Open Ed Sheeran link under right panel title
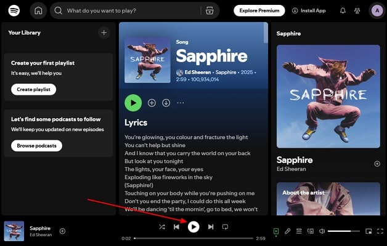Viewport: 387px width, 246px height. (291, 169)
